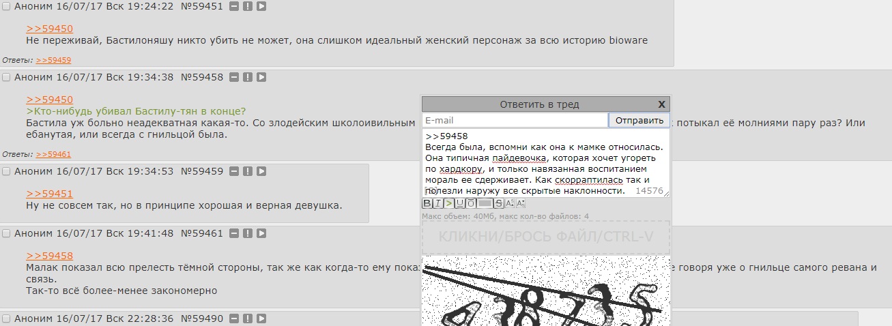892x326 pixels.
Task: Send the reply with Отправить button
Action: click(x=639, y=121)
